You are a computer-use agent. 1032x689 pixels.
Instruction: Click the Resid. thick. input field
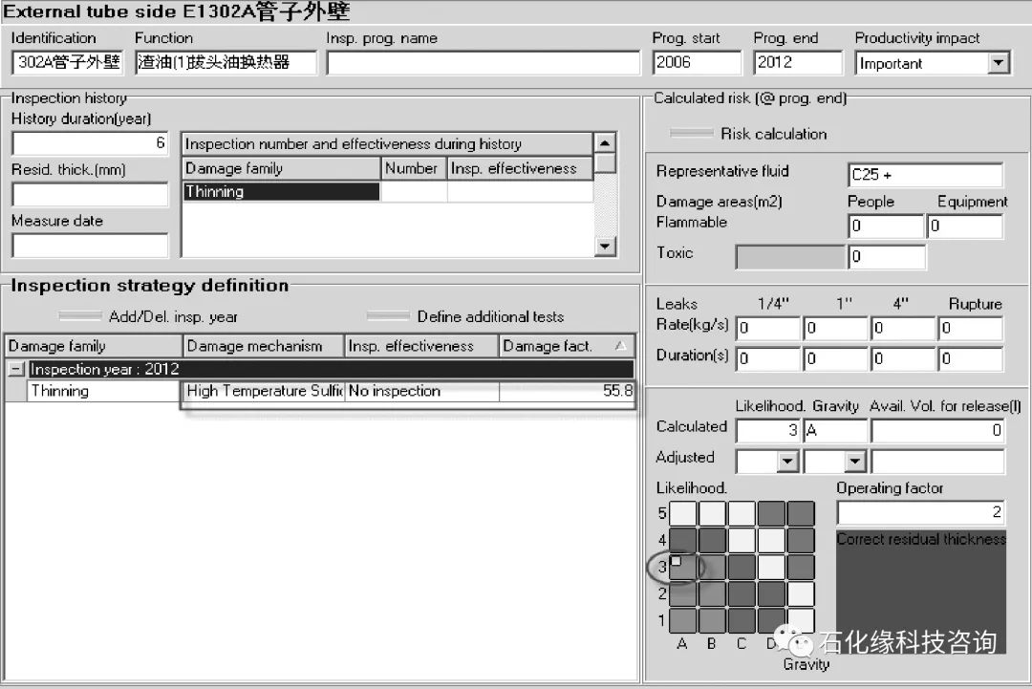coord(90,195)
